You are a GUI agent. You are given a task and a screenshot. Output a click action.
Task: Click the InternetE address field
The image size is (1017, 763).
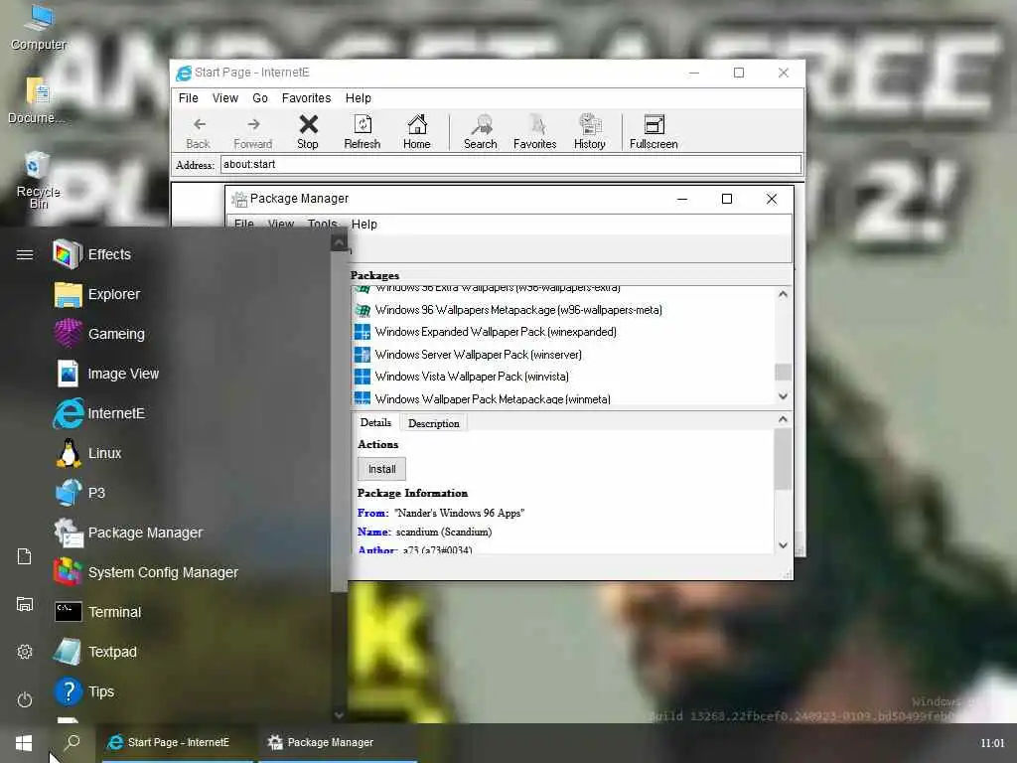(x=511, y=164)
